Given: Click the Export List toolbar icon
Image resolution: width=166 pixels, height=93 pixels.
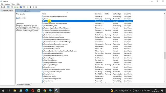Looking at the screenshot, I should tap(17, 7).
